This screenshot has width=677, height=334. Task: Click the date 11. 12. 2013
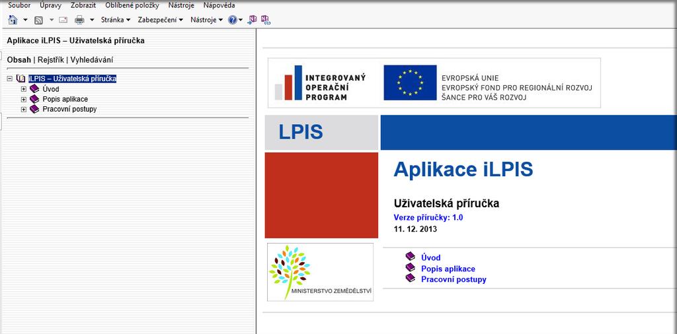coord(415,229)
